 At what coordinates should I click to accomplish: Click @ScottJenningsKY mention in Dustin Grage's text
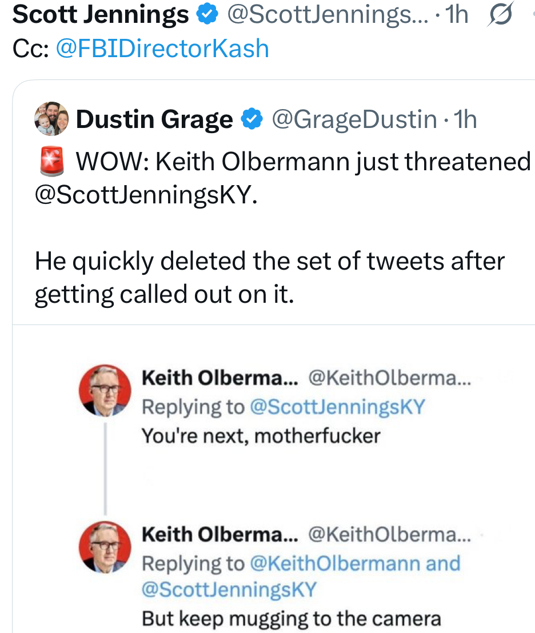[145, 195]
